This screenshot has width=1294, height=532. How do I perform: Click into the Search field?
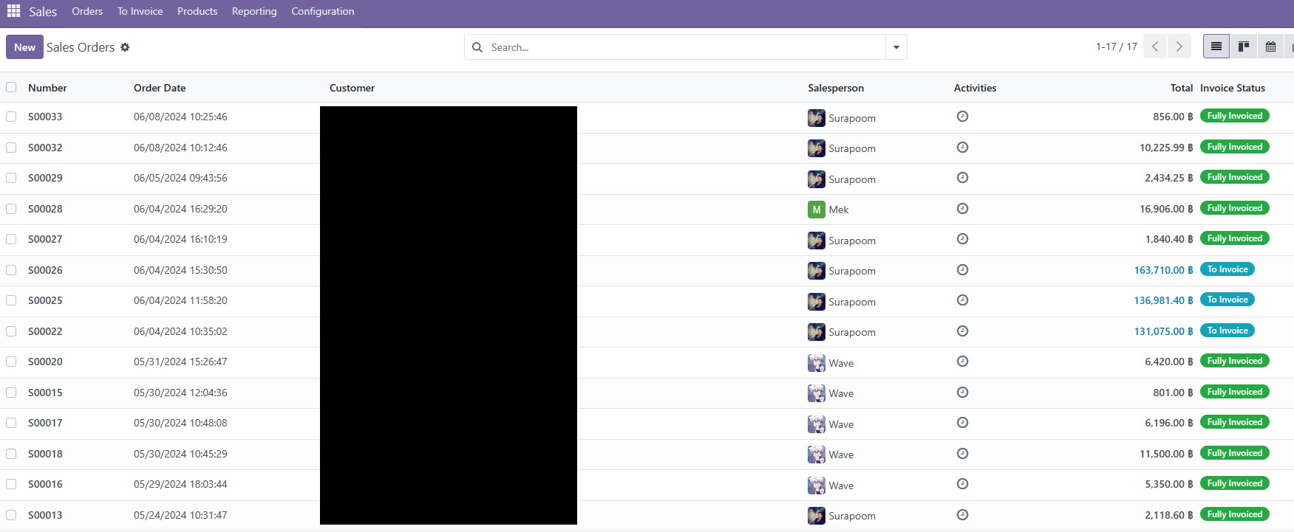click(x=684, y=47)
